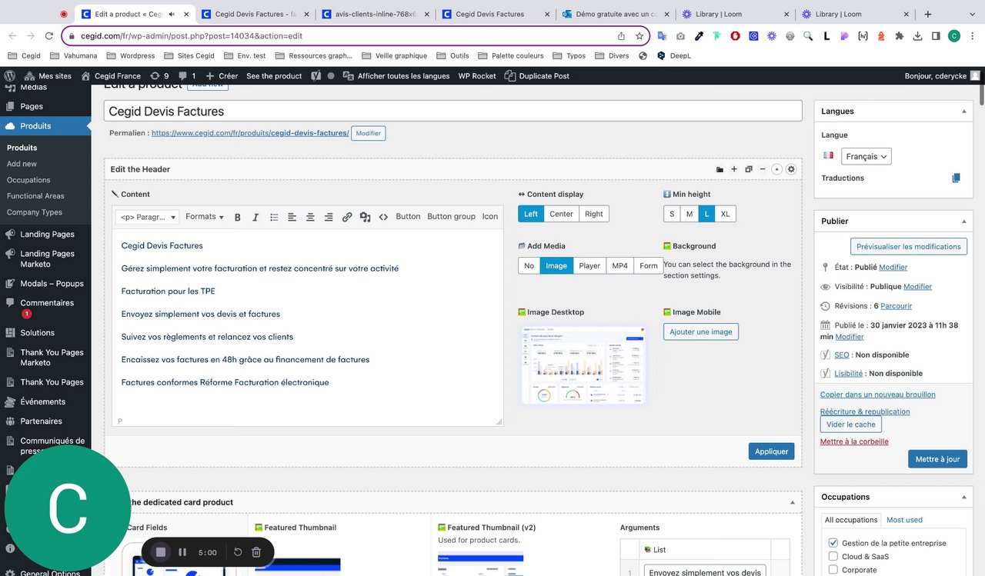Open the Add new submenu under Produits
This screenshot has width=985, height=576.
[22, 164]
